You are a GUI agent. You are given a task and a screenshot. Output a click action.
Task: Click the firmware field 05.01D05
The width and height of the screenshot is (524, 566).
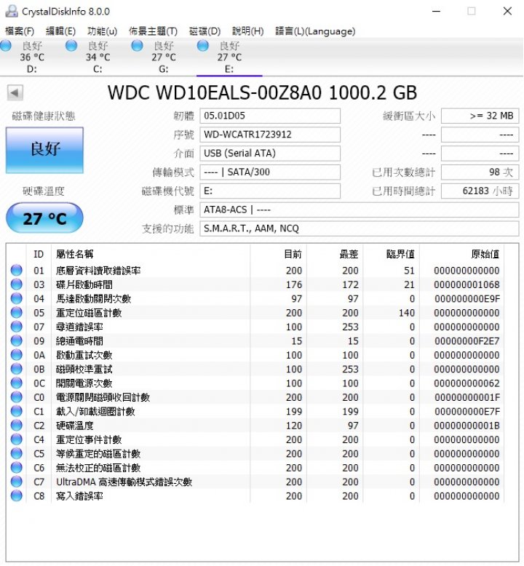(x=270, y=116)
